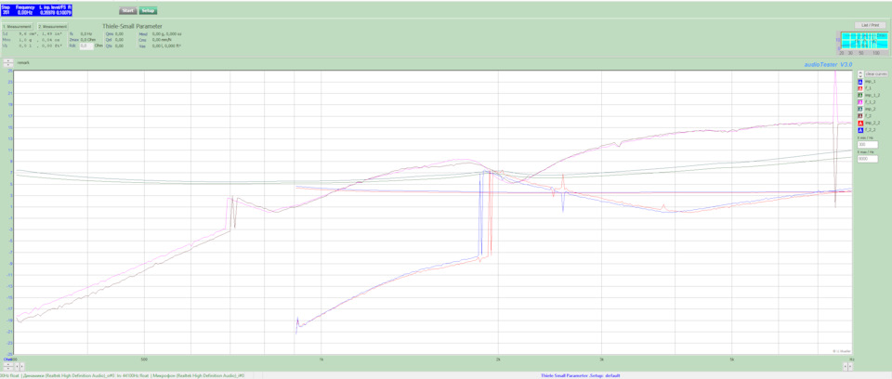This screenshot has width=892, height=379.
Task: Toggle the f_2 curve color icon
Action: 860,115
